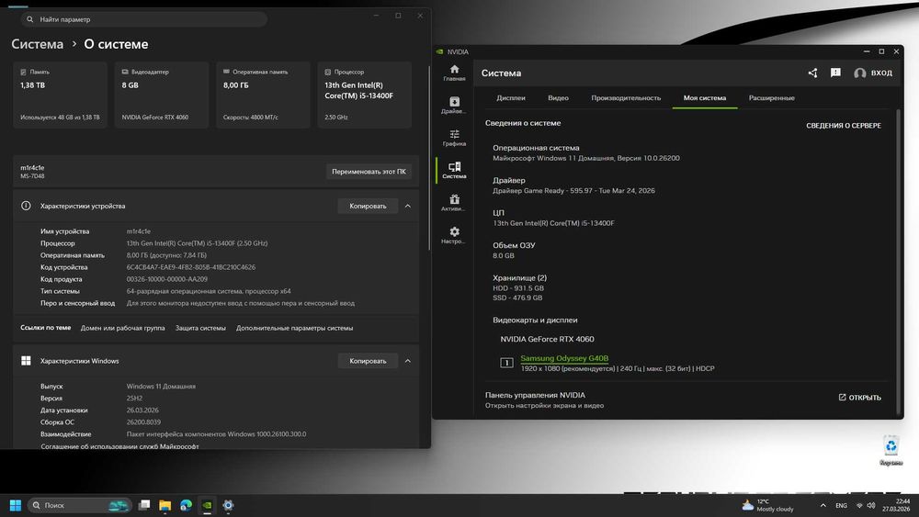This screenshot has width=919, height=517.
Task: Click the Версия value 25H2
Action: 135,399
